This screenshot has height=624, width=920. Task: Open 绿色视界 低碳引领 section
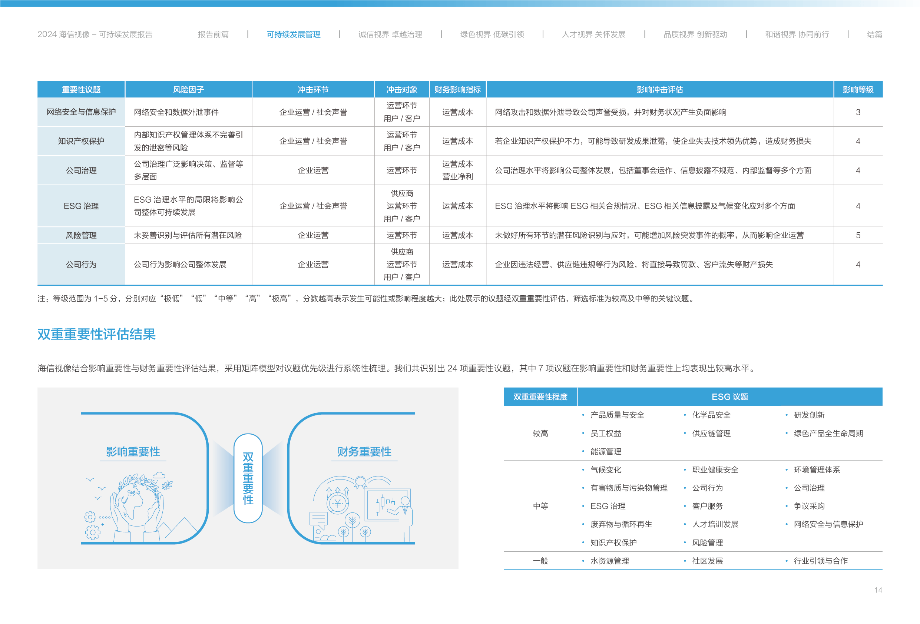click(492, 34)
